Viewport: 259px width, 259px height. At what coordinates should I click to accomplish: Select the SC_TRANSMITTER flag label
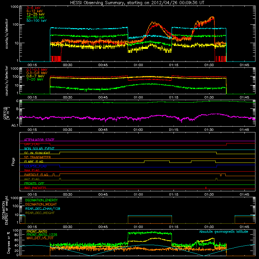[x=38, y=157]
